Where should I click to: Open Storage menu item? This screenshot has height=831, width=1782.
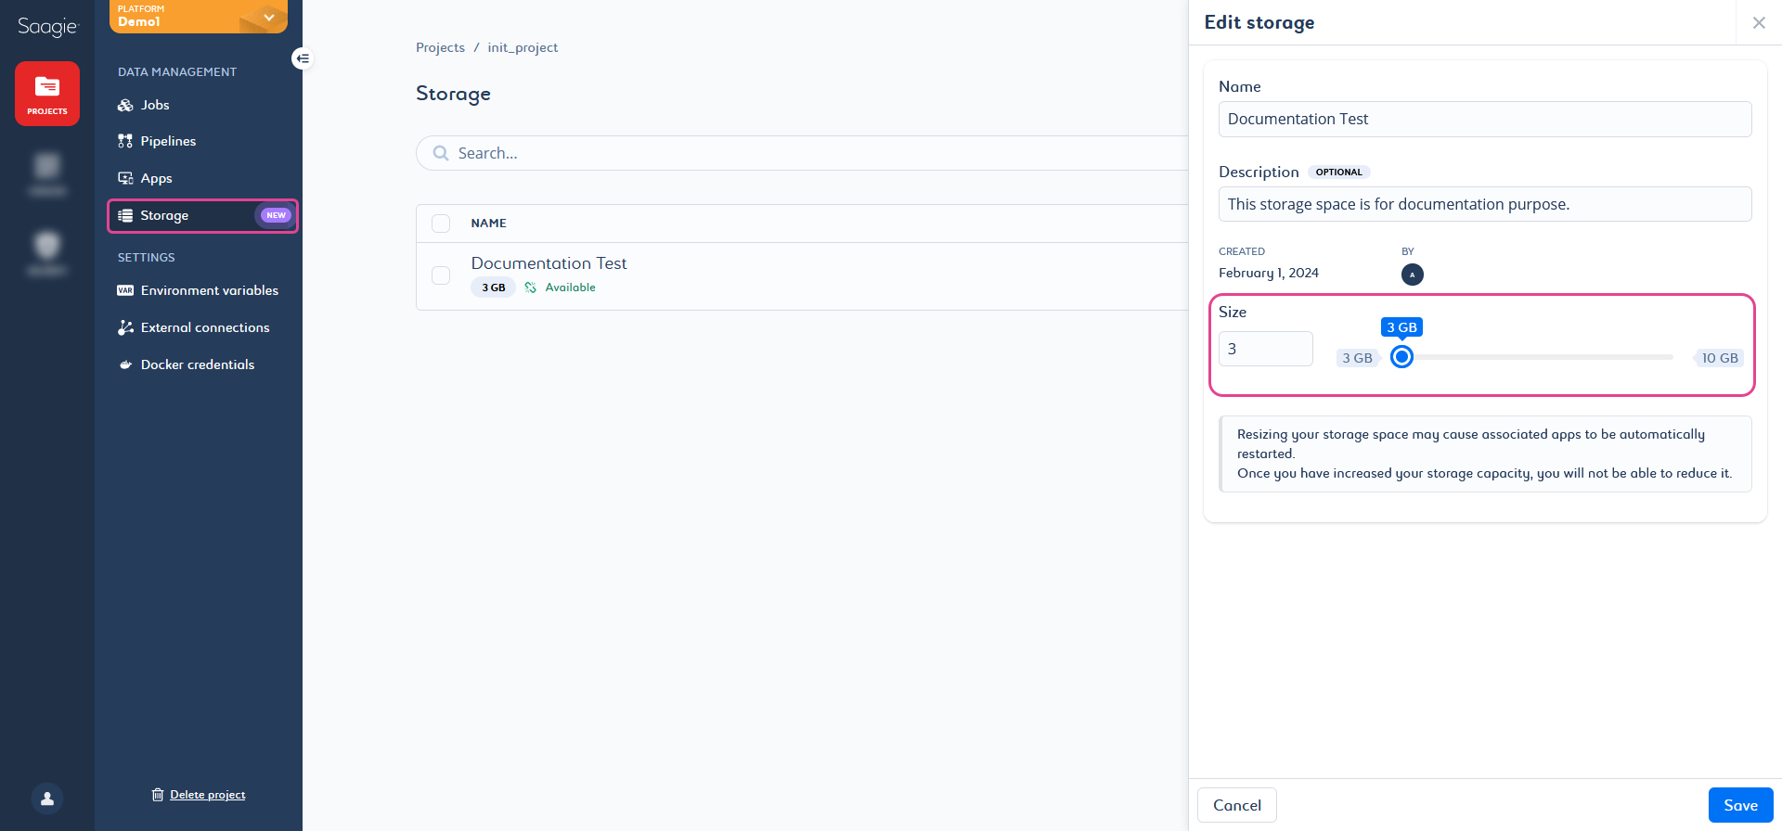pos(202,215)
